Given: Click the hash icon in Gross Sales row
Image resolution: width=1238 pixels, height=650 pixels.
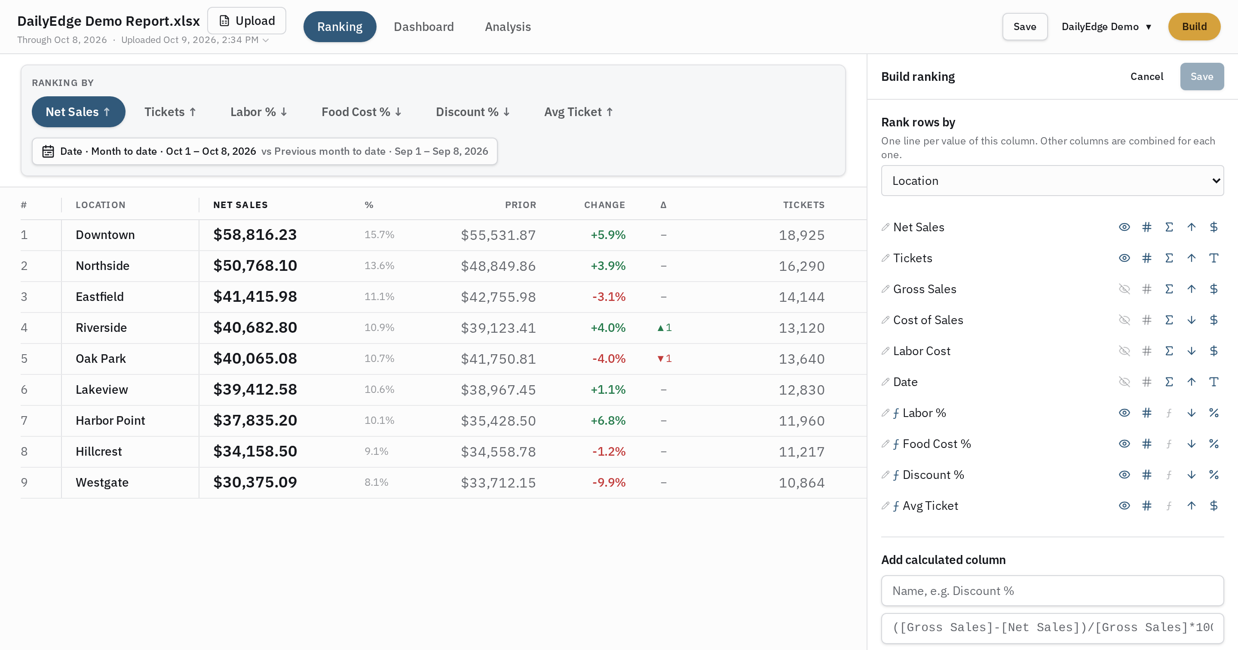Looking at the screenshot, I should point(1147,289).
